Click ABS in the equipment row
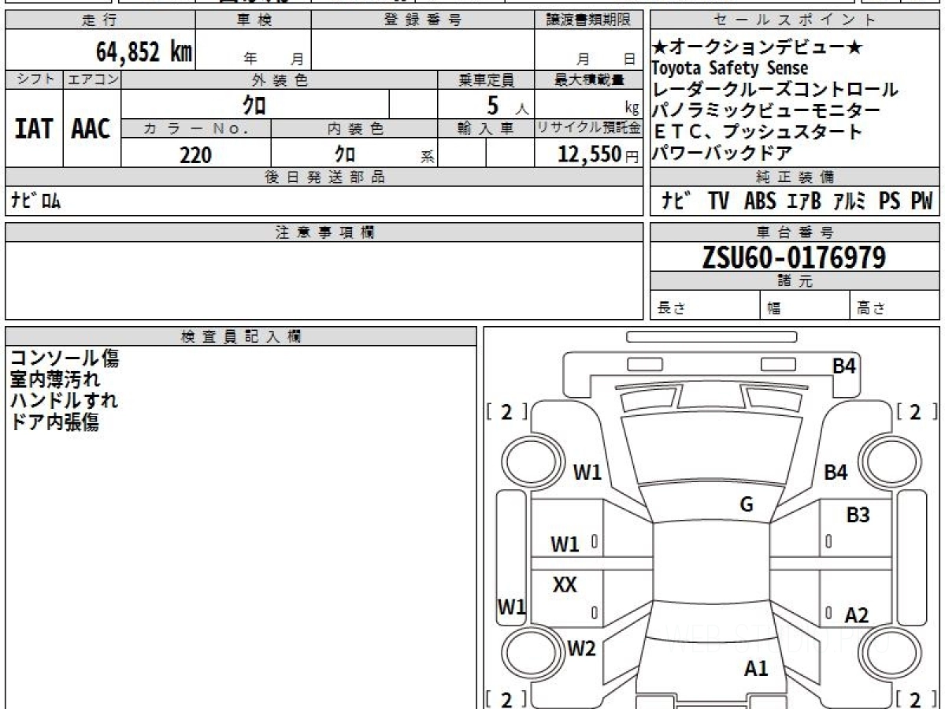945x709 pixels. (x=760, y=201)
